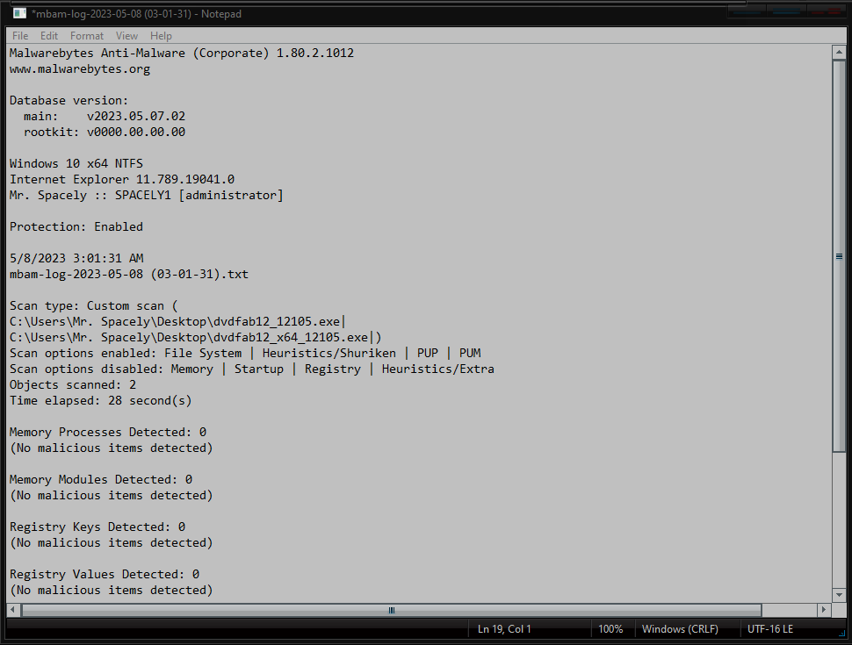Image resolution: width=852 pixels, height=645 pixels.
Task: Click the Internet Explorer 11.789.19041.0 line
Action: (x=122, y=179)
